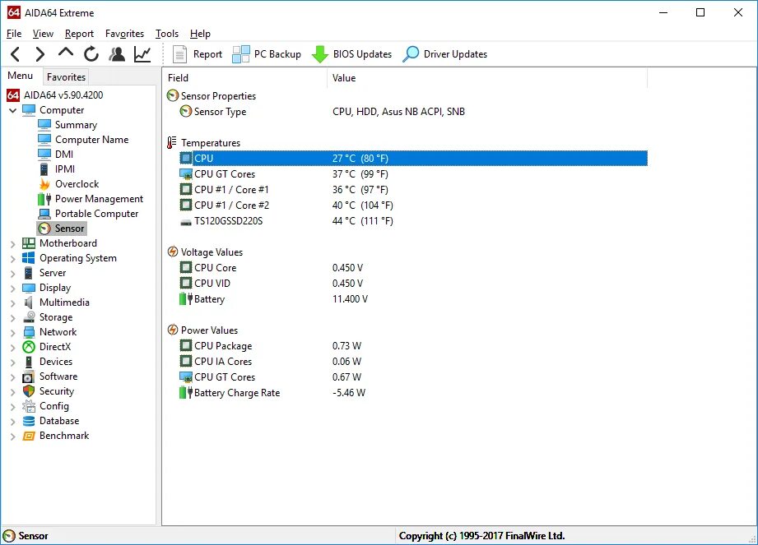Expand the Operating System tree node

click(x=13, y=259)
